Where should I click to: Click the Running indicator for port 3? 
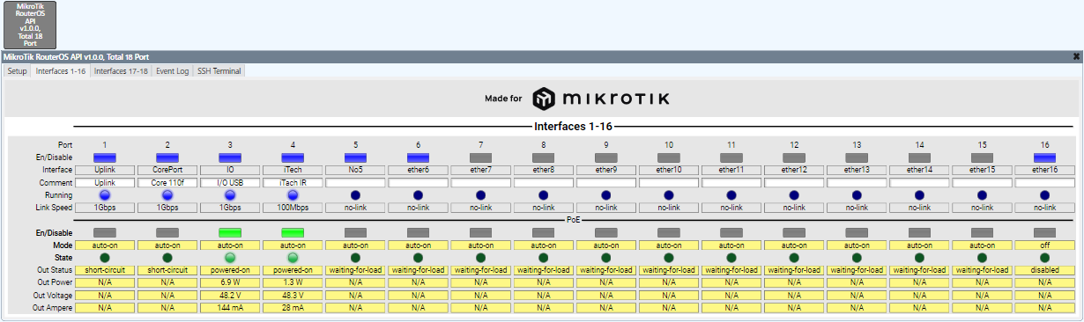pyautogui.click(x=230, y=194)
